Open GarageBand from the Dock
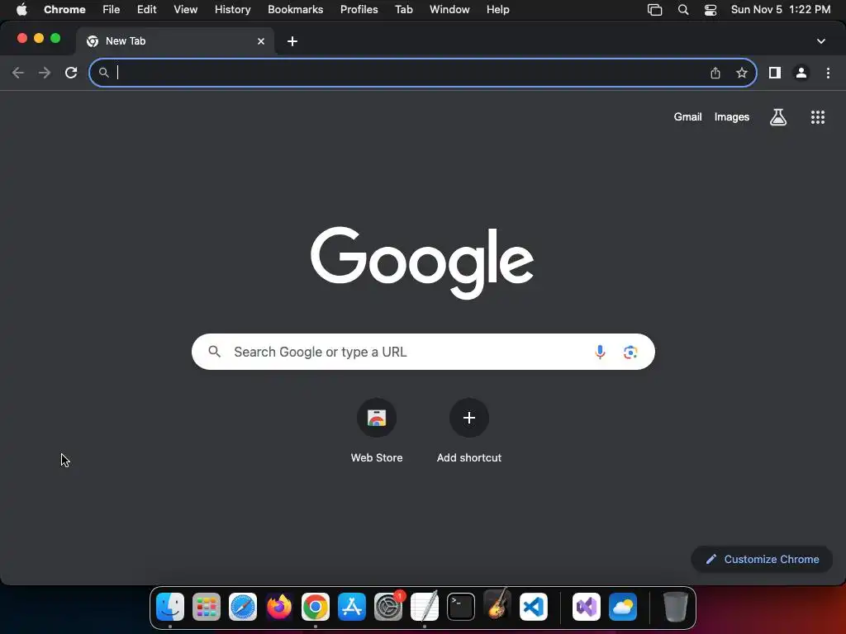Viewport: 846px width, 634px height. click(x=497, y=605)
